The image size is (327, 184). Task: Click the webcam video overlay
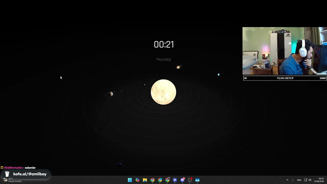[x=285, y=51]
